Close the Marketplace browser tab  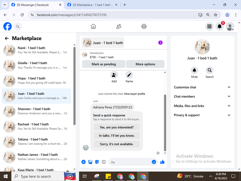[116, 5]
